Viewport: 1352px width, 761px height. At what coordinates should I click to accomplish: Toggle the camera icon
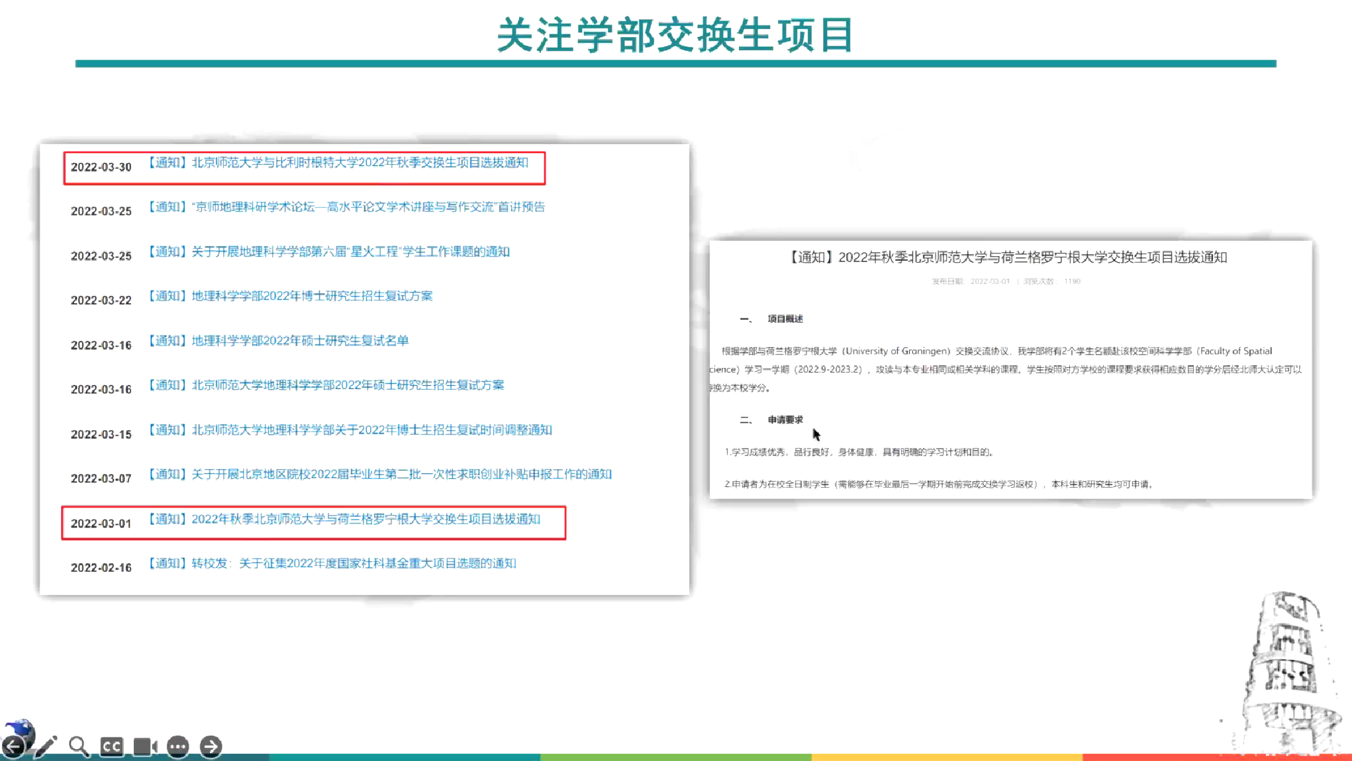click(145, 746)
